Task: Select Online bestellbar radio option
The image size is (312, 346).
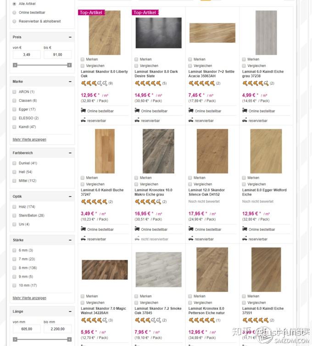Action: click(x=14, y=12)
